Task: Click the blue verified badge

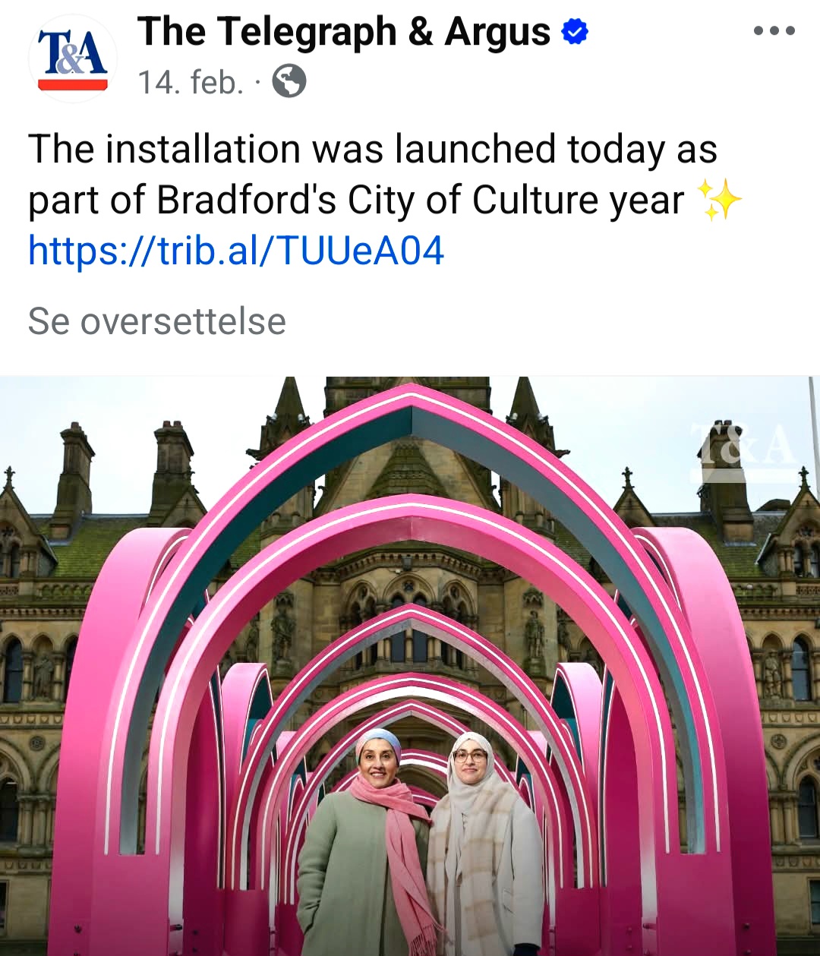Action: (x=575, y=32)
